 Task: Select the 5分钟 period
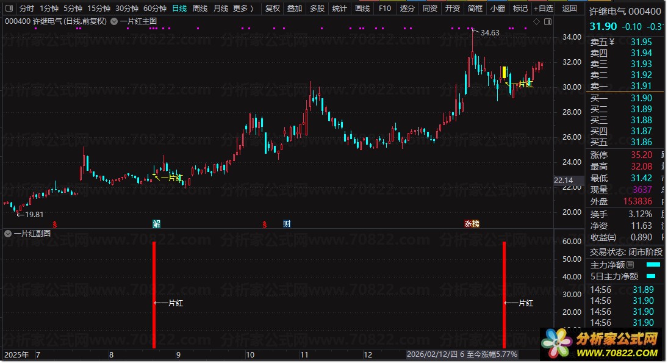coord(73,8)
